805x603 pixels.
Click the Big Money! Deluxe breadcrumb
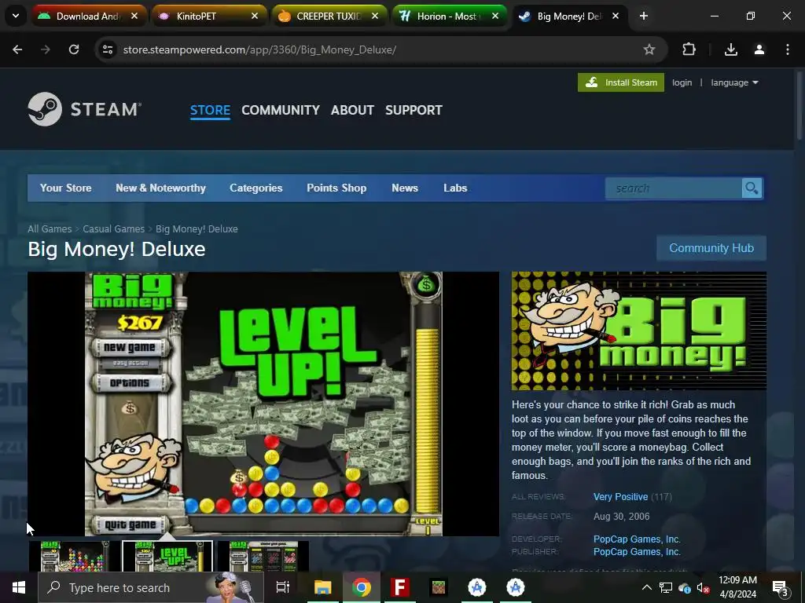pyautogui.click(x=197, y=229)
